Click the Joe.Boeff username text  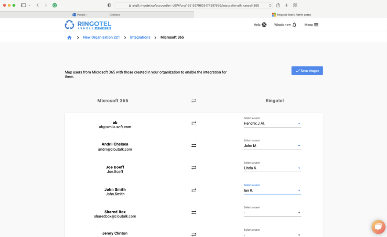[115, 172]
